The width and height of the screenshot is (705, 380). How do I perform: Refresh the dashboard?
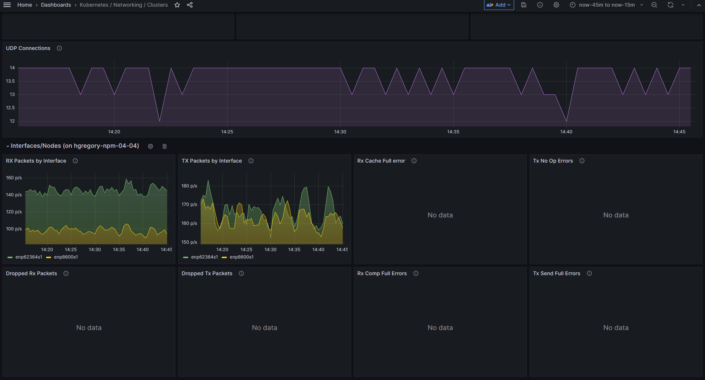tap(671, 5)
